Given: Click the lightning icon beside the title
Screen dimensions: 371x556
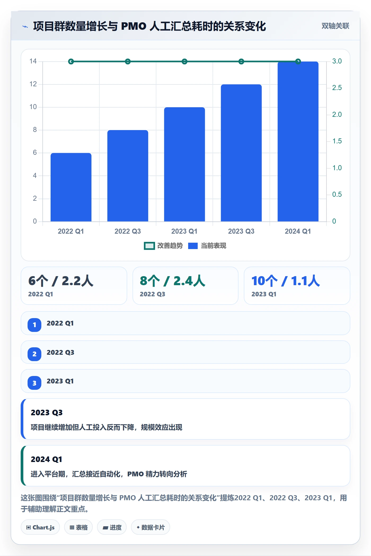Looking at the screenshot, I should tap(25, 27).
